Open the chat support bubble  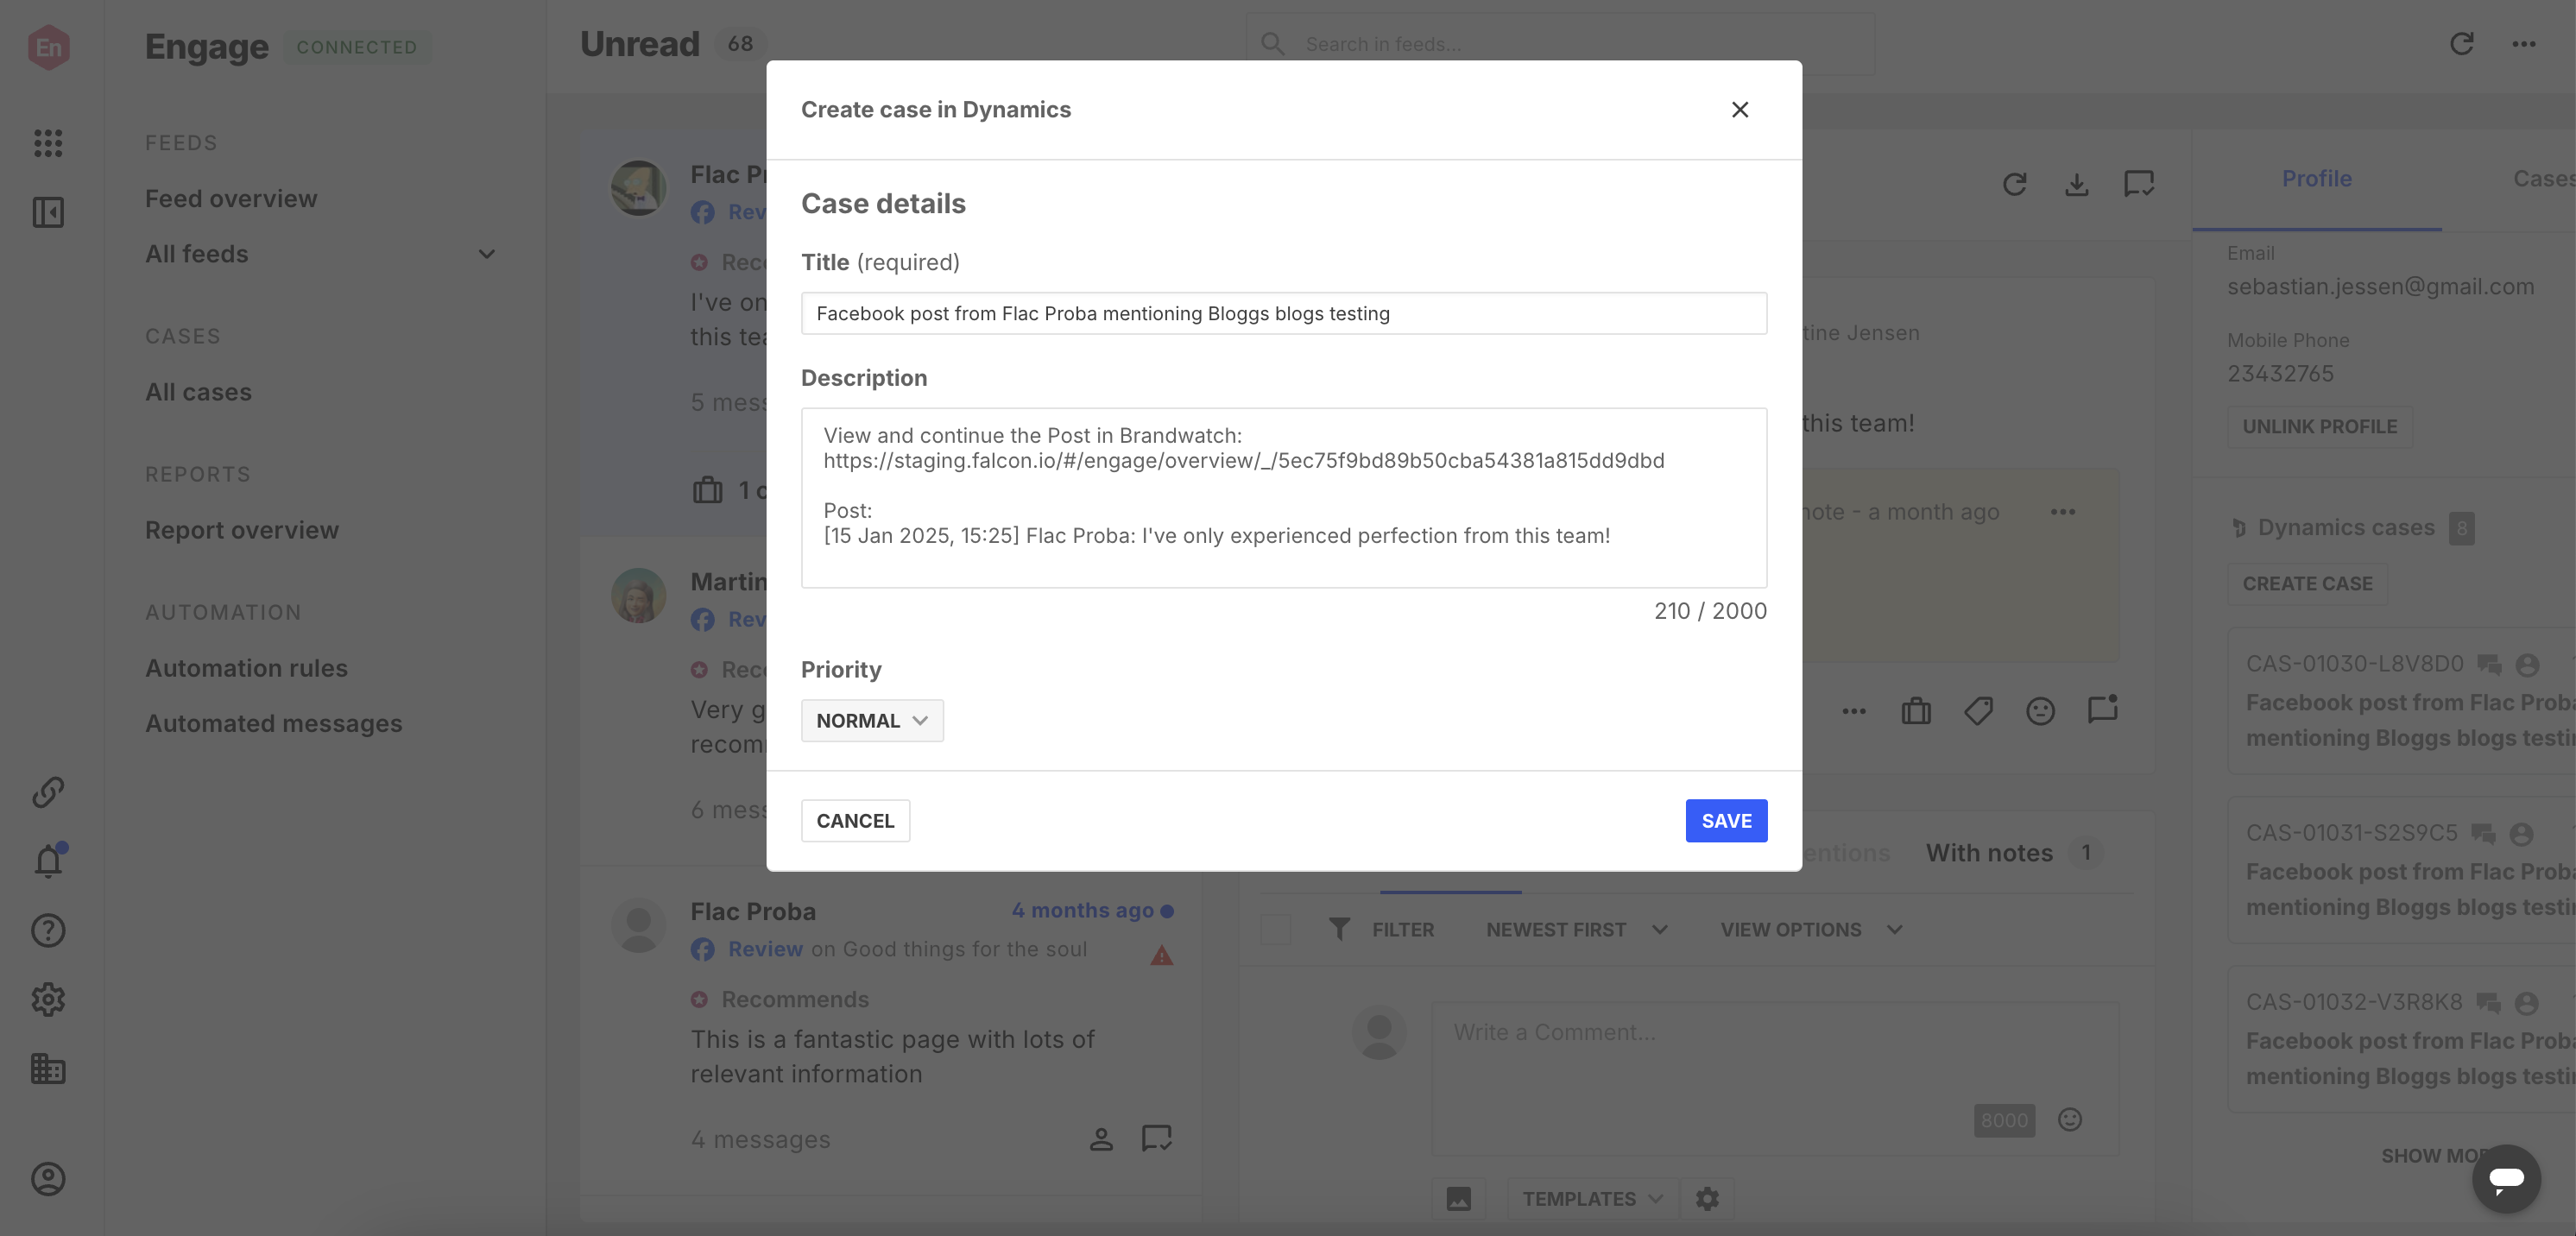[2507, 1179]
